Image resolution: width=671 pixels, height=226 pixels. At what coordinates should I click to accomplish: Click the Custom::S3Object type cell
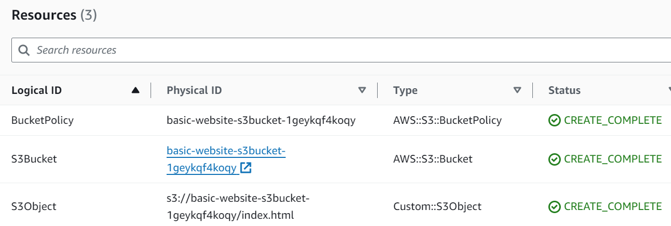point(437,207)
